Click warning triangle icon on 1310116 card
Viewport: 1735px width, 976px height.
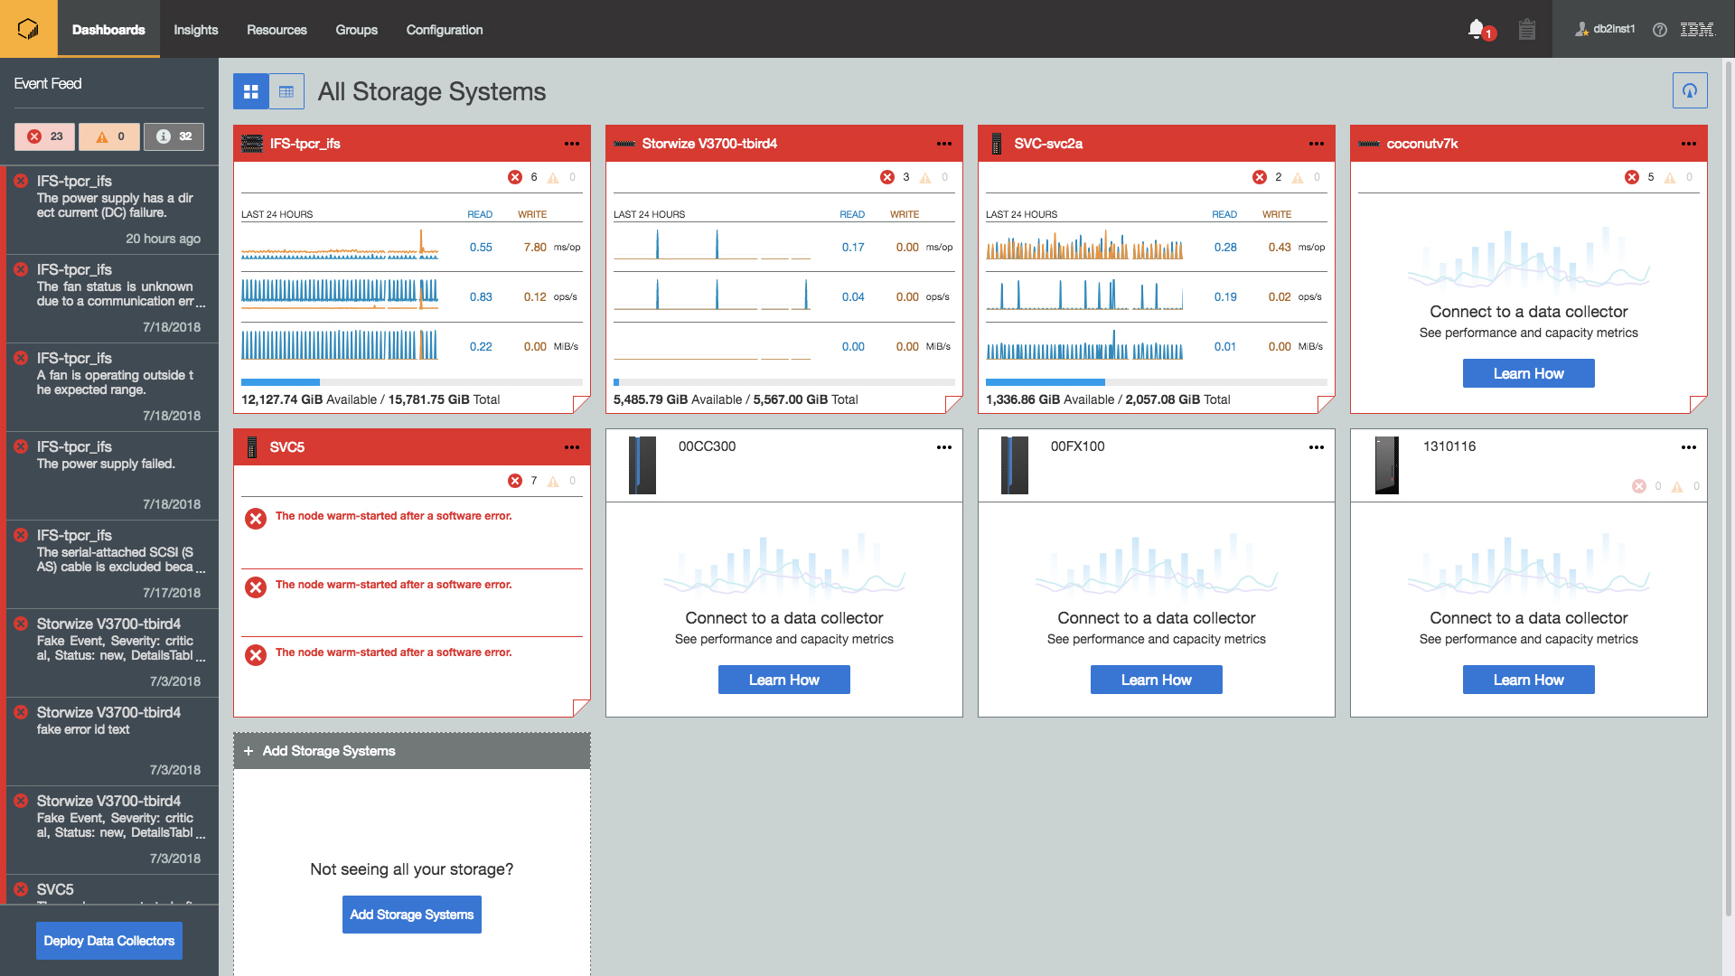[1677, 487]
